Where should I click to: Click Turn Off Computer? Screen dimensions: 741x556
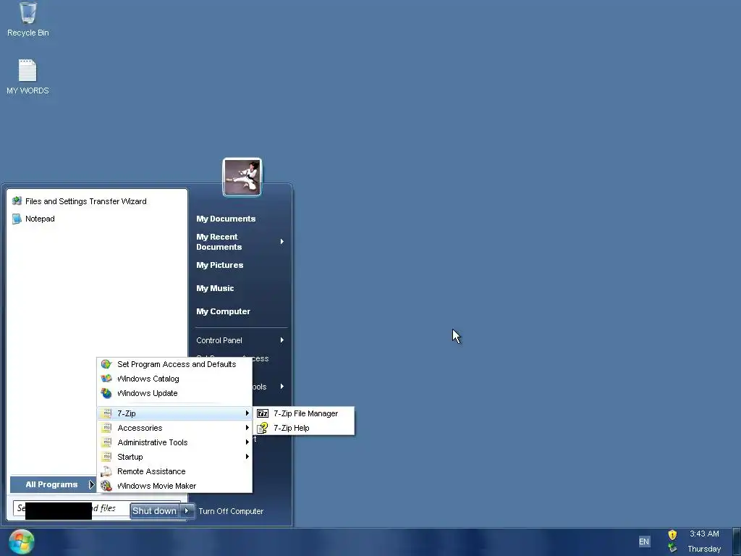(231, 511)
